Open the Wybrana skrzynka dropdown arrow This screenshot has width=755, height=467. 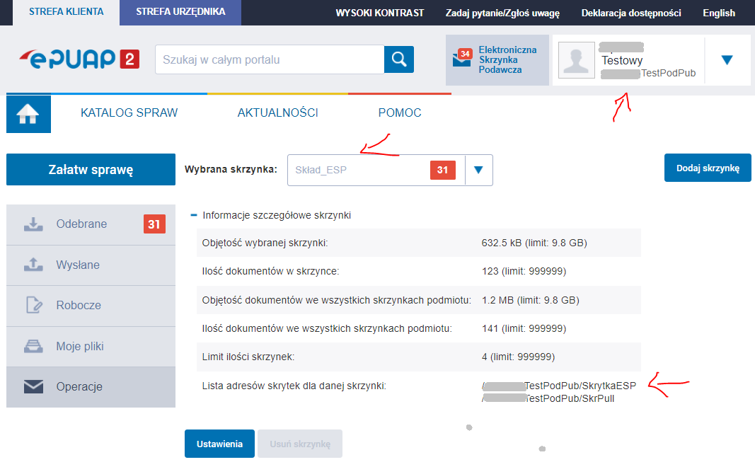(x=478, y=170)
